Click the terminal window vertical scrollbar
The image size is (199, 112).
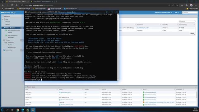pos(118,47)
